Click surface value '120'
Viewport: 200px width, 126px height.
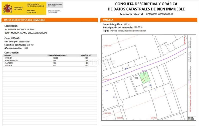(86, 65)
